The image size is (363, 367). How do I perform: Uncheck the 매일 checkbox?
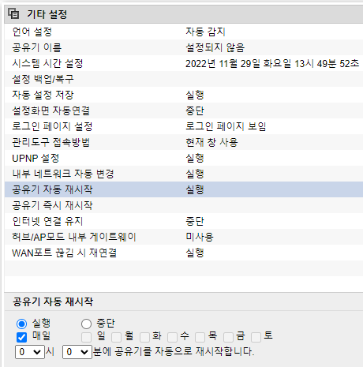(x=21, y=337)
